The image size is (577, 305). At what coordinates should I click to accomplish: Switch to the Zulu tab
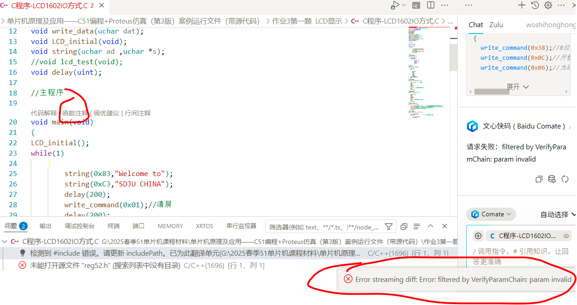[496, 25]
